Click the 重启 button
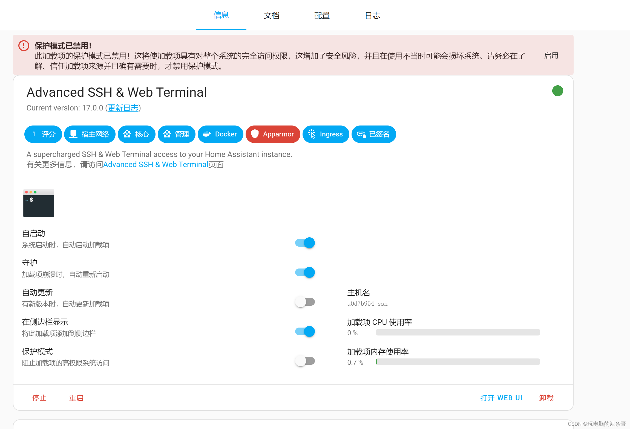The height and width of the screenshot is (429, 630). (76, 398)
